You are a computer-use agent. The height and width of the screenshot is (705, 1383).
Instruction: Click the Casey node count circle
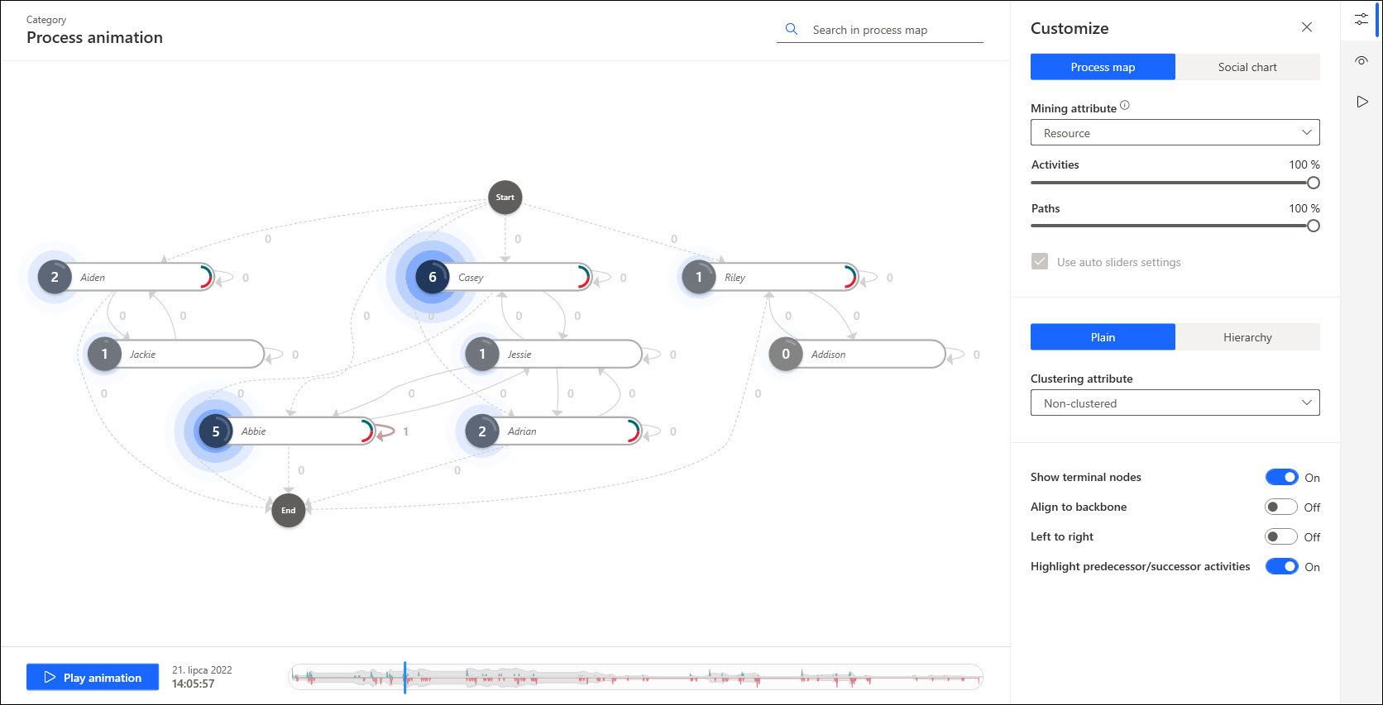click(x=432, y=278)
